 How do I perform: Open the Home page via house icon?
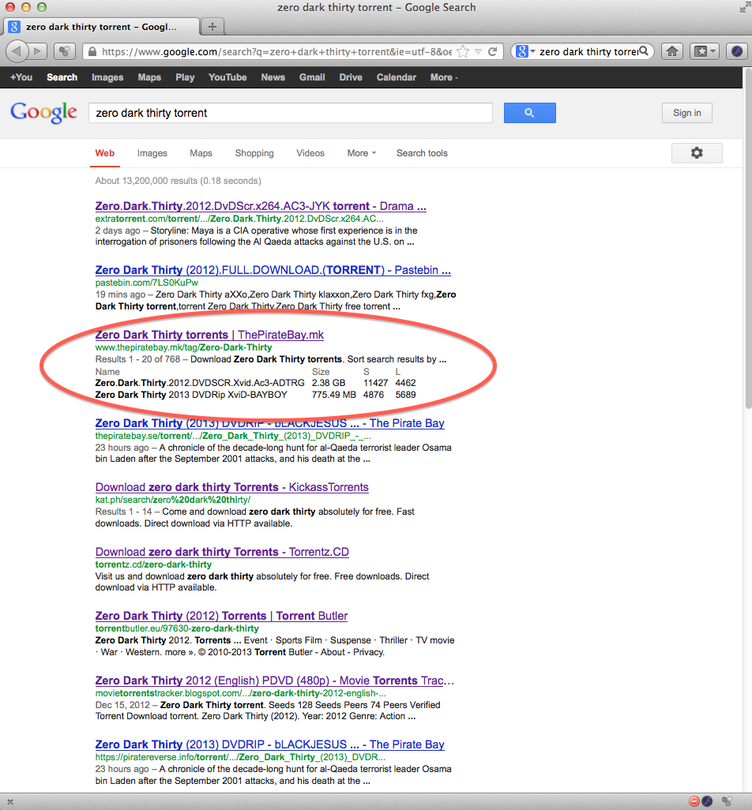[x=671, y=51]
